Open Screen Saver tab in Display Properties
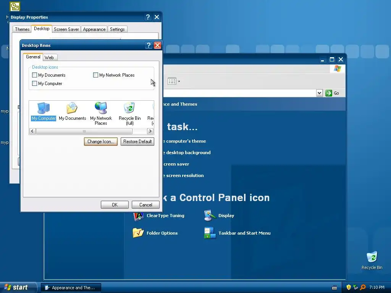The height and width of the screenshot is (293, 391). [66, 29]
